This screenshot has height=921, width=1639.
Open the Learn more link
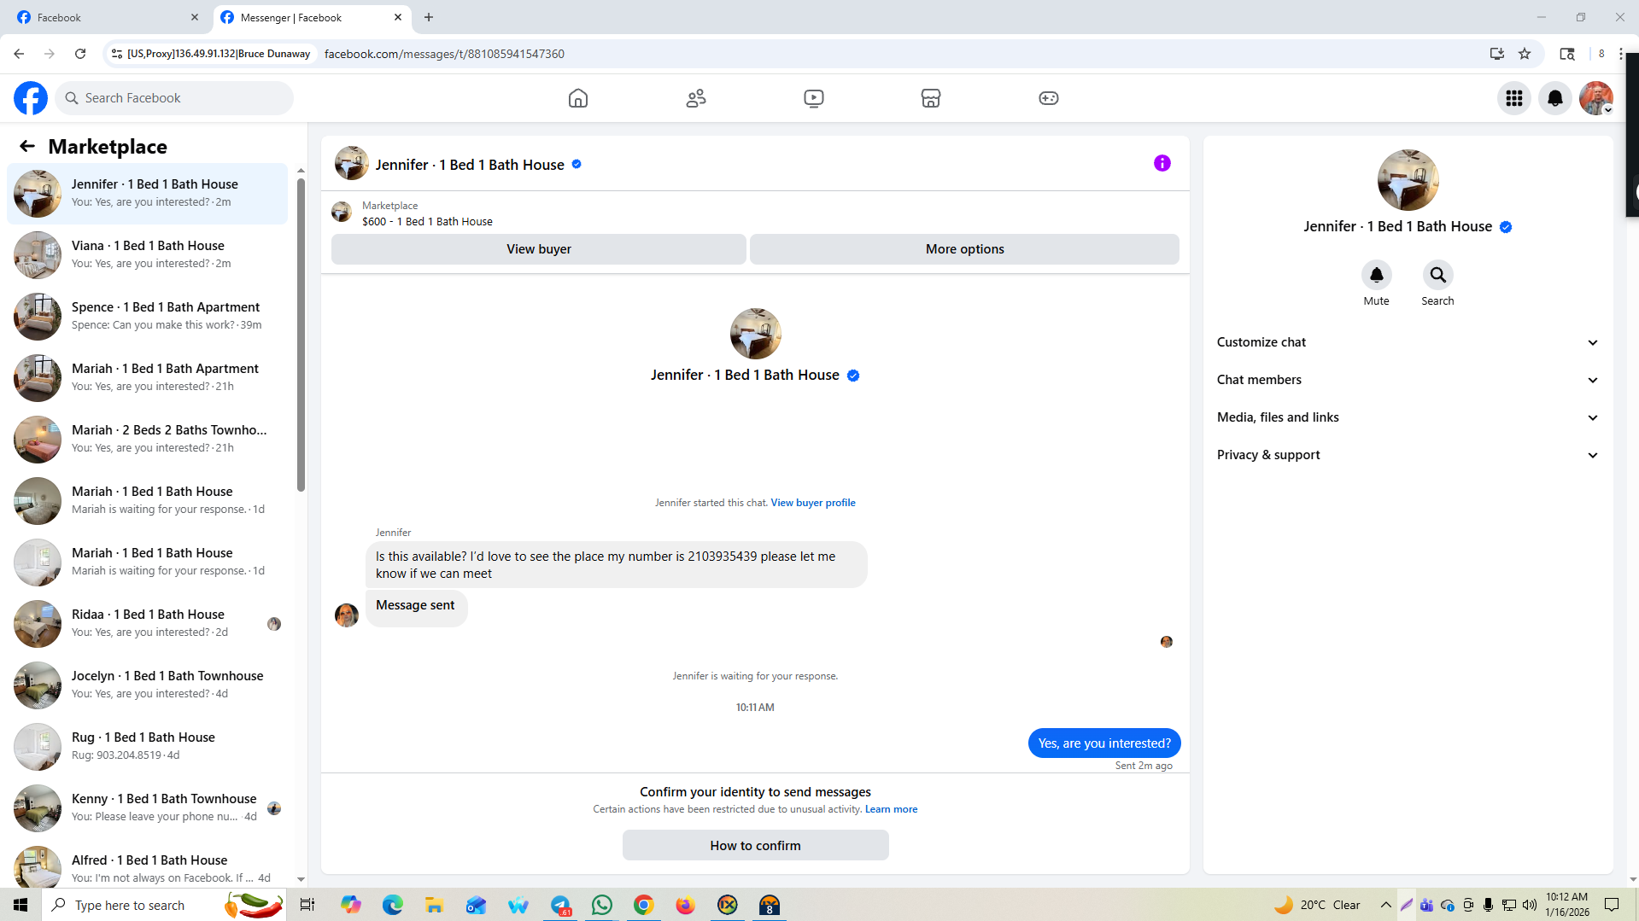(892, 809)
